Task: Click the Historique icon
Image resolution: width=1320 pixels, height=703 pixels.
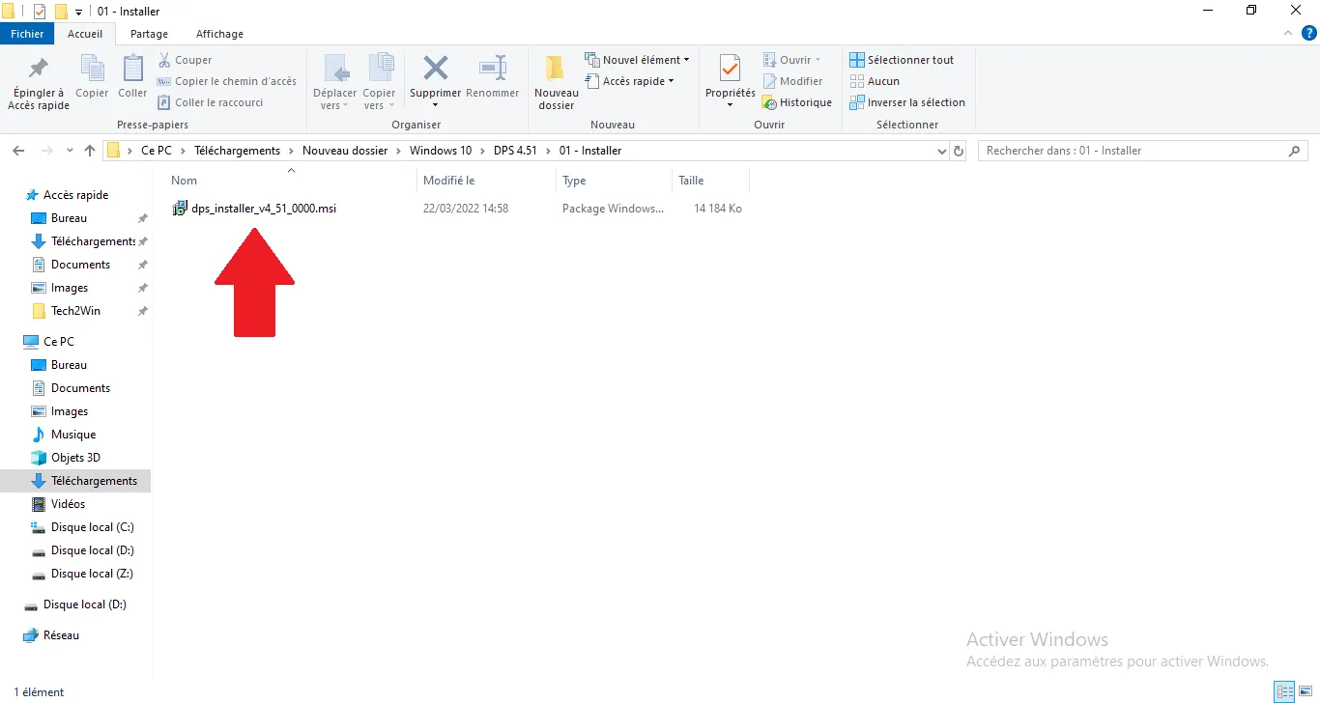Action: (x=770, y=102)
